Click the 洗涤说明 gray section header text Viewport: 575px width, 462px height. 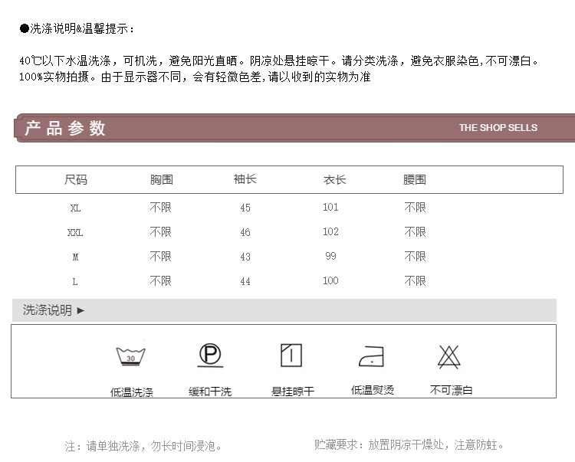48,310
